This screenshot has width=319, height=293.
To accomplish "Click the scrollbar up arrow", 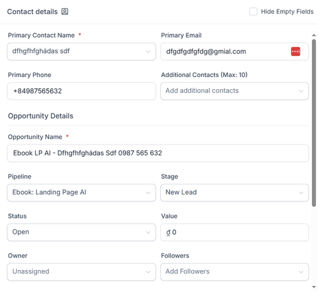I will 314,35.
